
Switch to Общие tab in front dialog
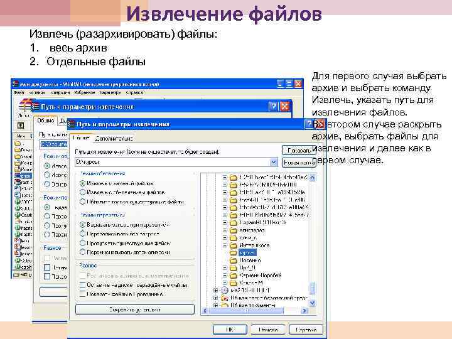(x=81, y=138)
